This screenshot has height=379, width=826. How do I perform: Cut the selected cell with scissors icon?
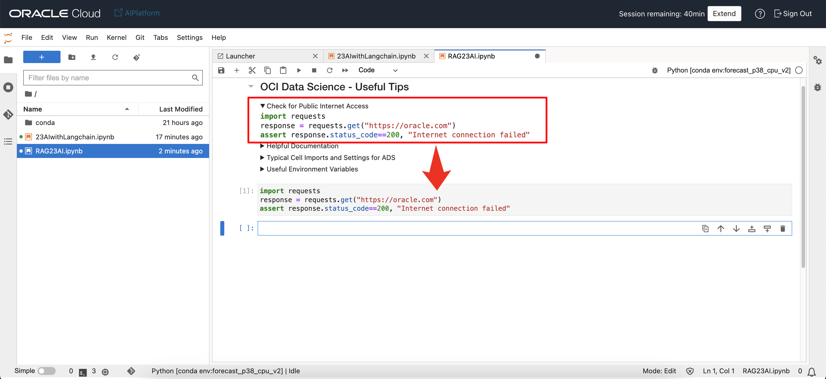click(x=252, y=70)
